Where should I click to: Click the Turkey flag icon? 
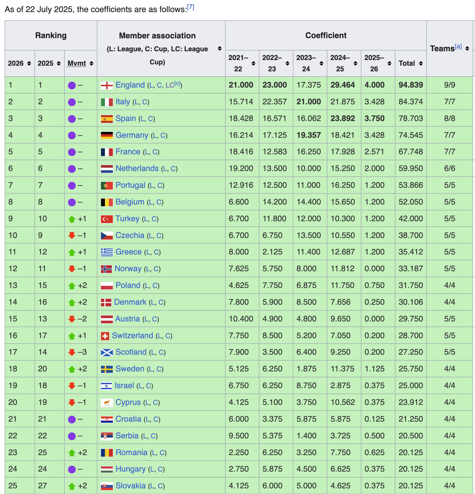click(107, 219)
